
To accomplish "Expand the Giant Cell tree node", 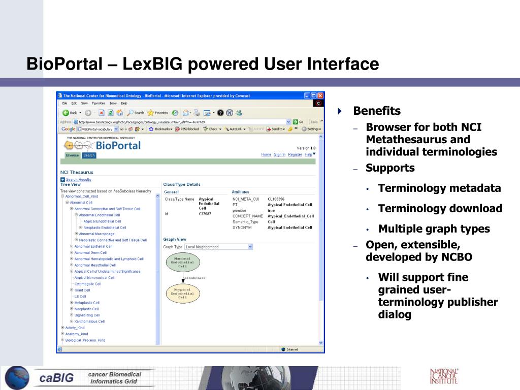I will 72,290.
